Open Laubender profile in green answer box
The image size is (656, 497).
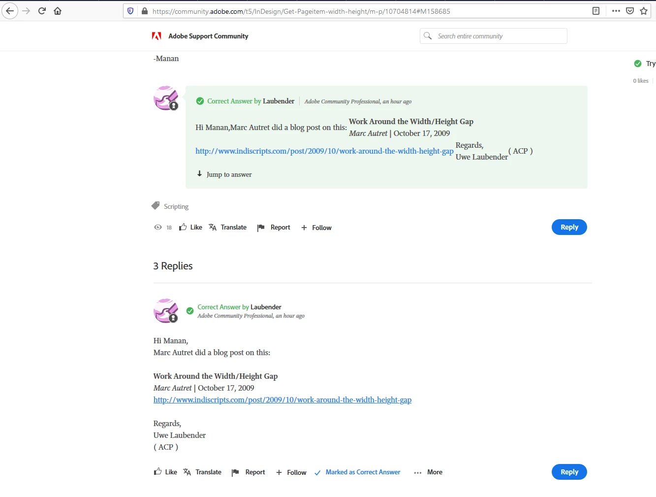coord(279,101)
